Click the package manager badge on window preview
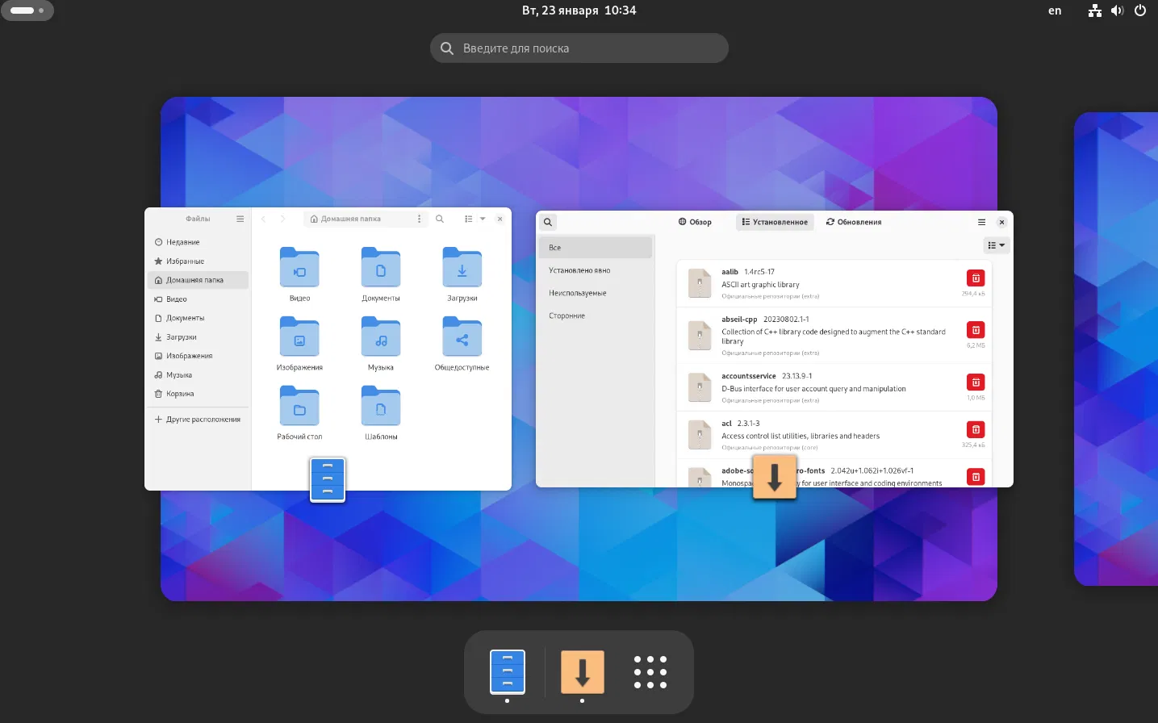The width and height of the screenshot is (1158, 723). 775,477
